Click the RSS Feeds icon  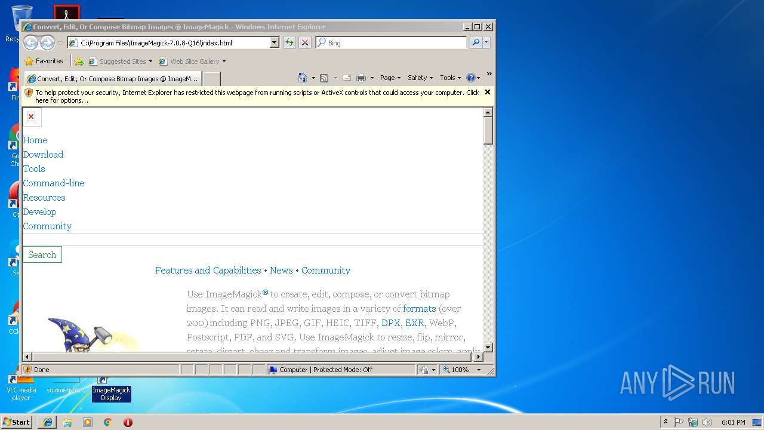324,78
